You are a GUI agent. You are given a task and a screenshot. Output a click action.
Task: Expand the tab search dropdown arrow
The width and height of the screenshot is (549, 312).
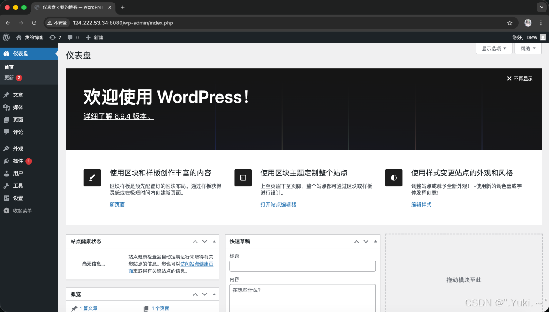[x=541, y=7]
